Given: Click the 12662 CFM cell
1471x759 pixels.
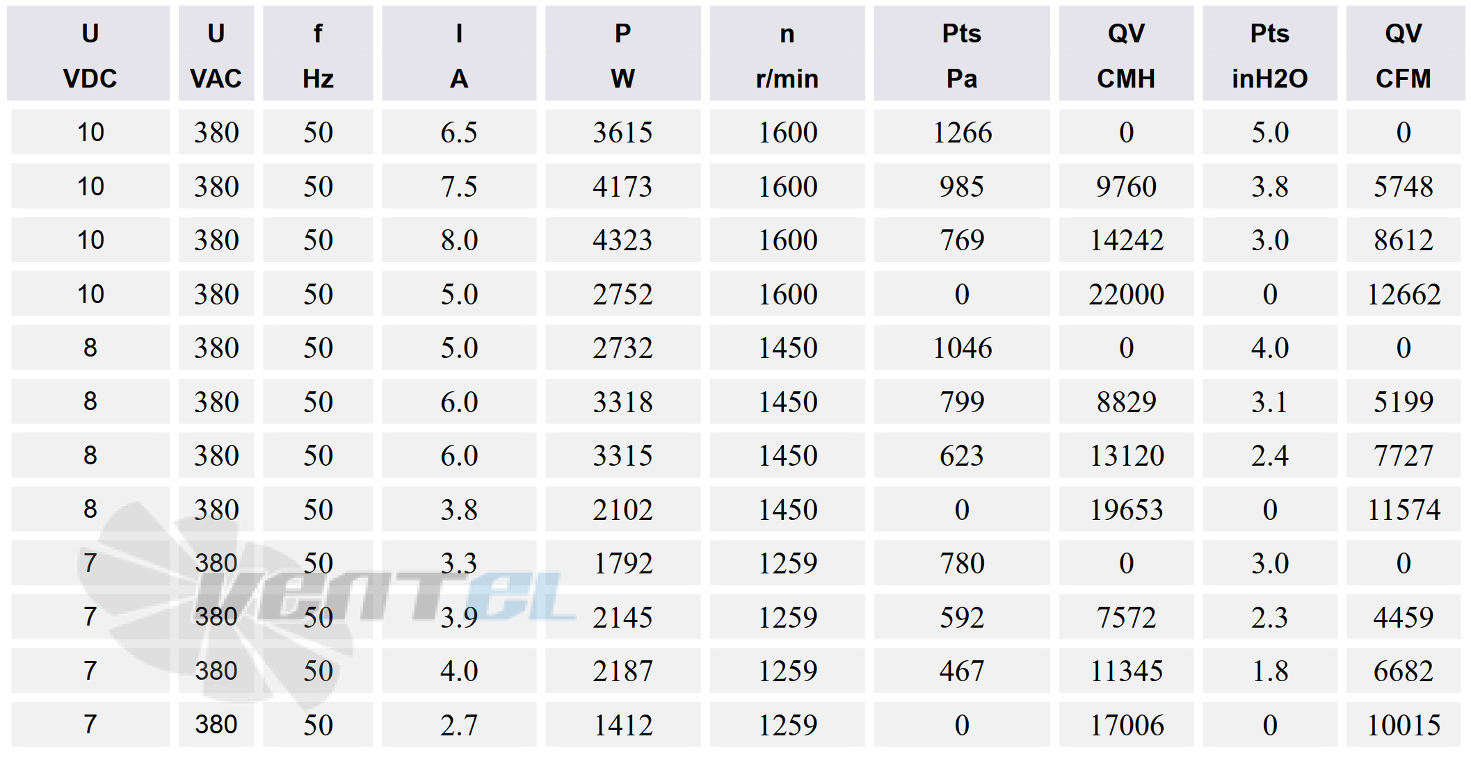Looking at the screenshot, I should point(1403,294).
